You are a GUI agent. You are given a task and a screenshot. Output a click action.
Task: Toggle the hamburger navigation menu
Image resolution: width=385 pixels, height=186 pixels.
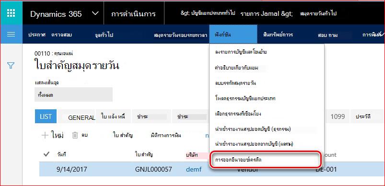pos(11,34)
